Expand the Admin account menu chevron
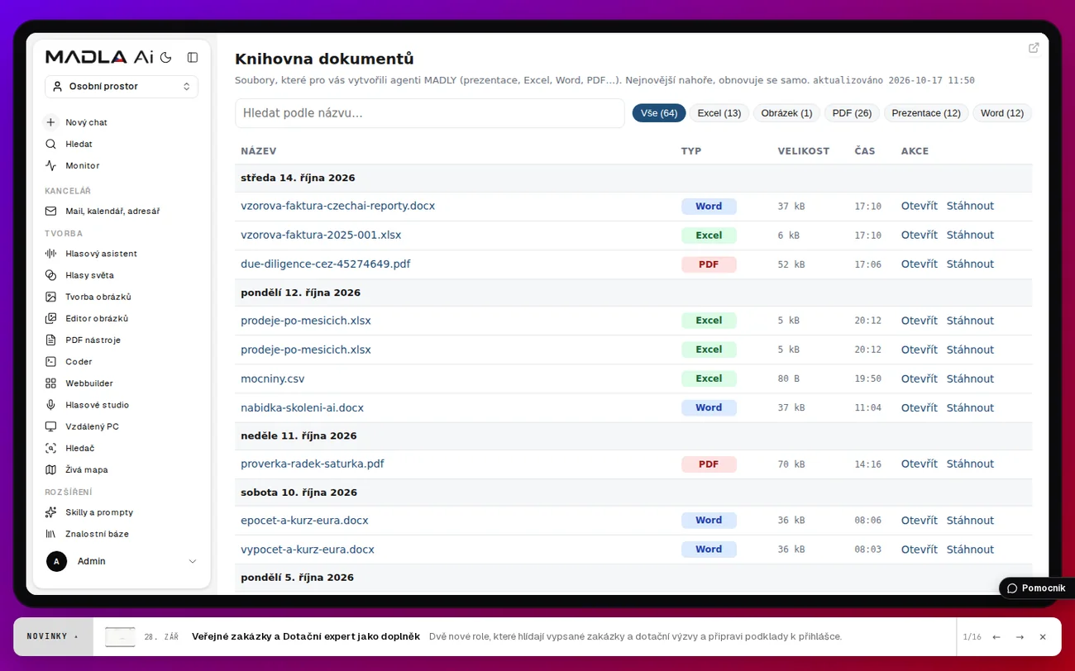The image size is (1075, 671). tap(193, 561)
